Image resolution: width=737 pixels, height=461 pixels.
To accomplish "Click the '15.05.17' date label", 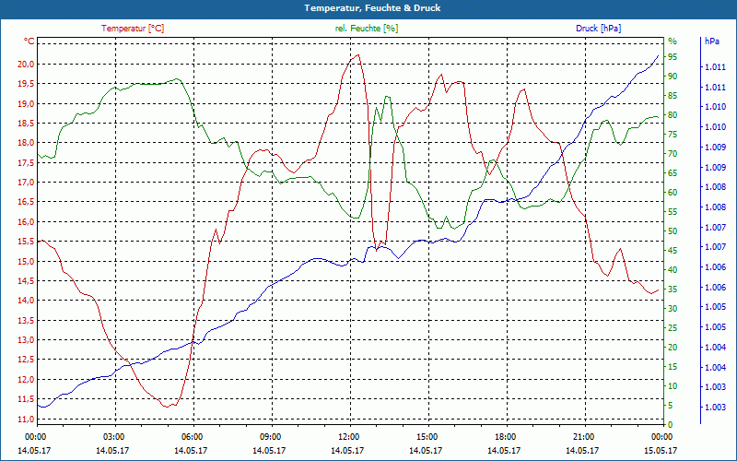I will click(x=661, y=450).
